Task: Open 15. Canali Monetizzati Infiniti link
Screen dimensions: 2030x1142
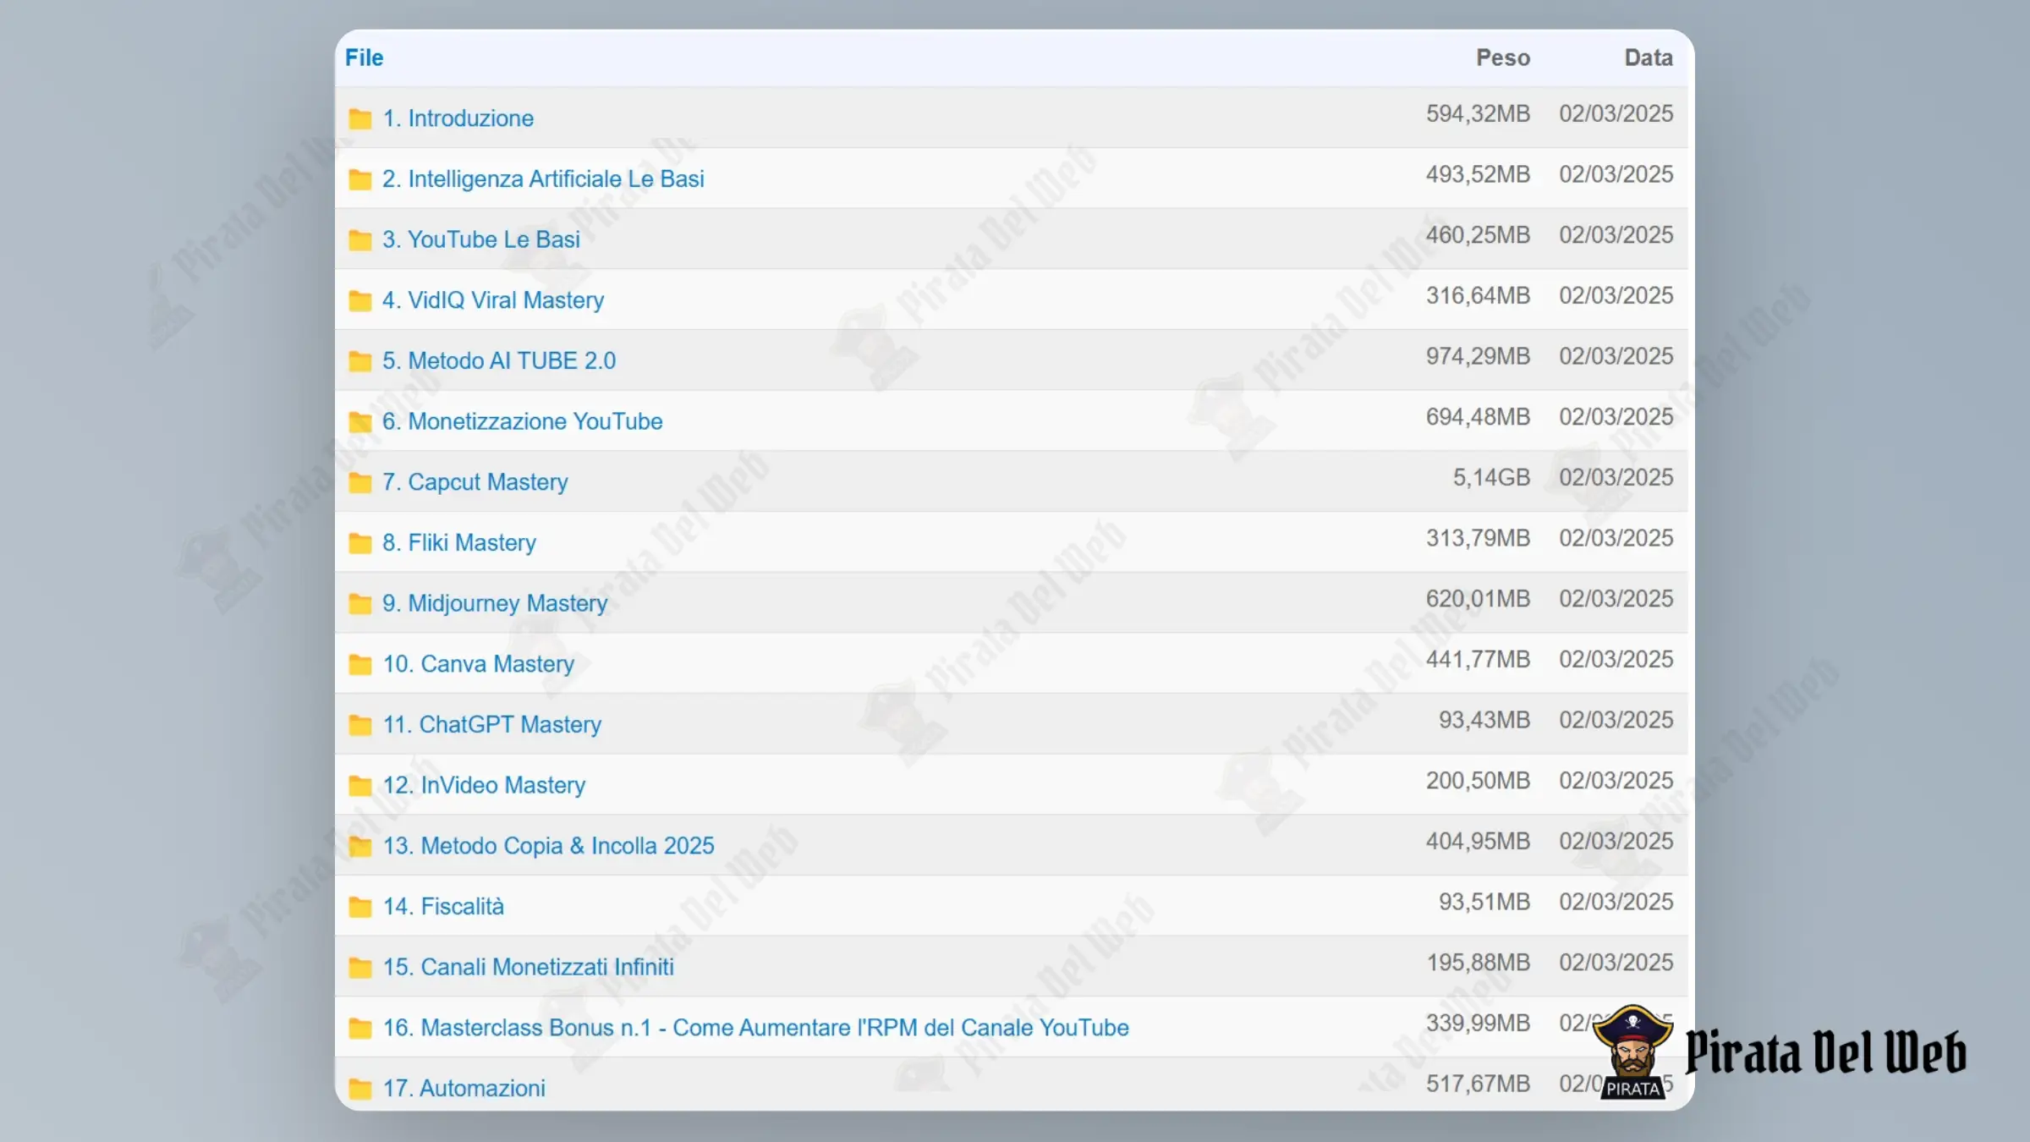Action: 529,967
